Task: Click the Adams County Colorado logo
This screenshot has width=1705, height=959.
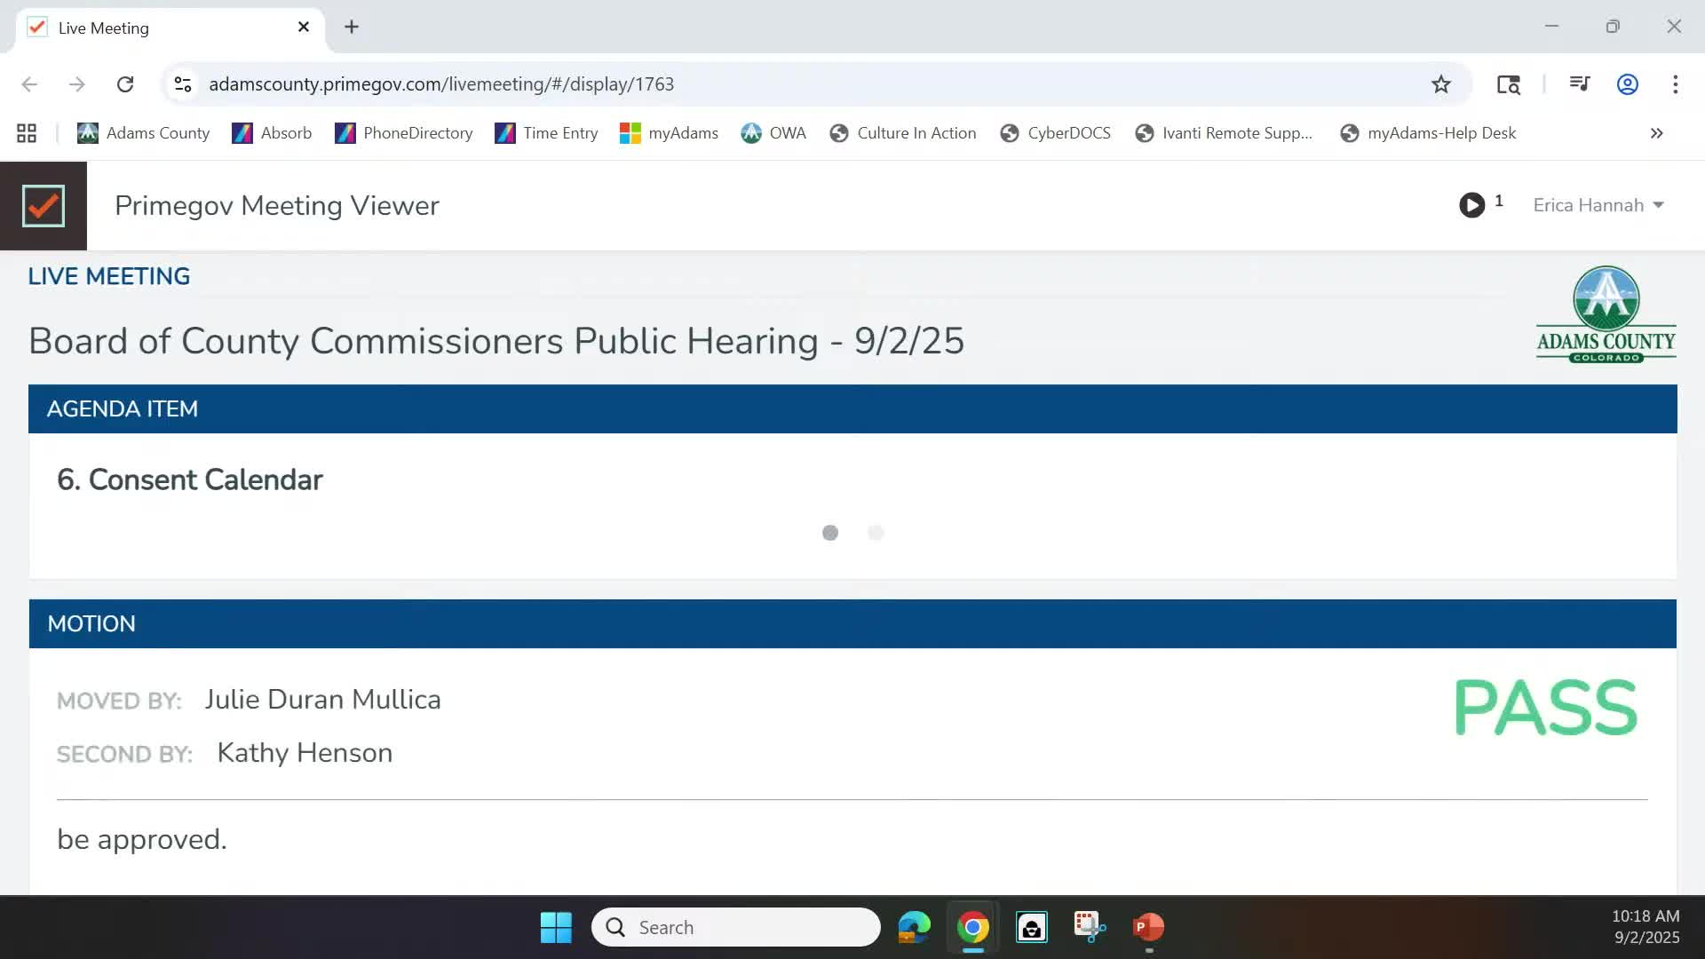Action: click(1606, 314)
